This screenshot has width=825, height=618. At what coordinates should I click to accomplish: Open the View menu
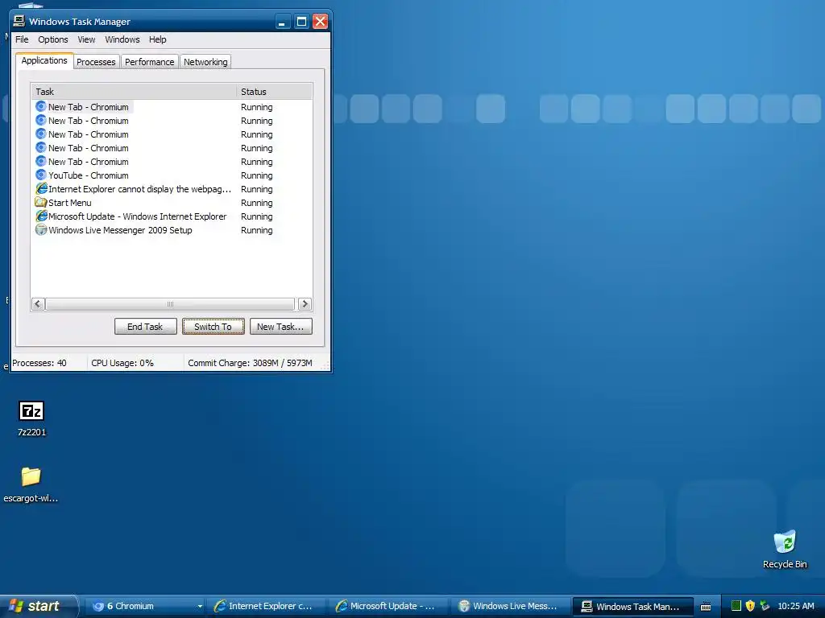pos(86,39)
